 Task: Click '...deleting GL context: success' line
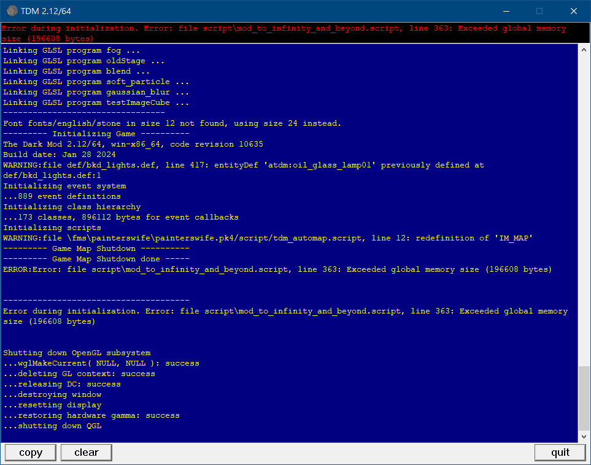[79, 374]
